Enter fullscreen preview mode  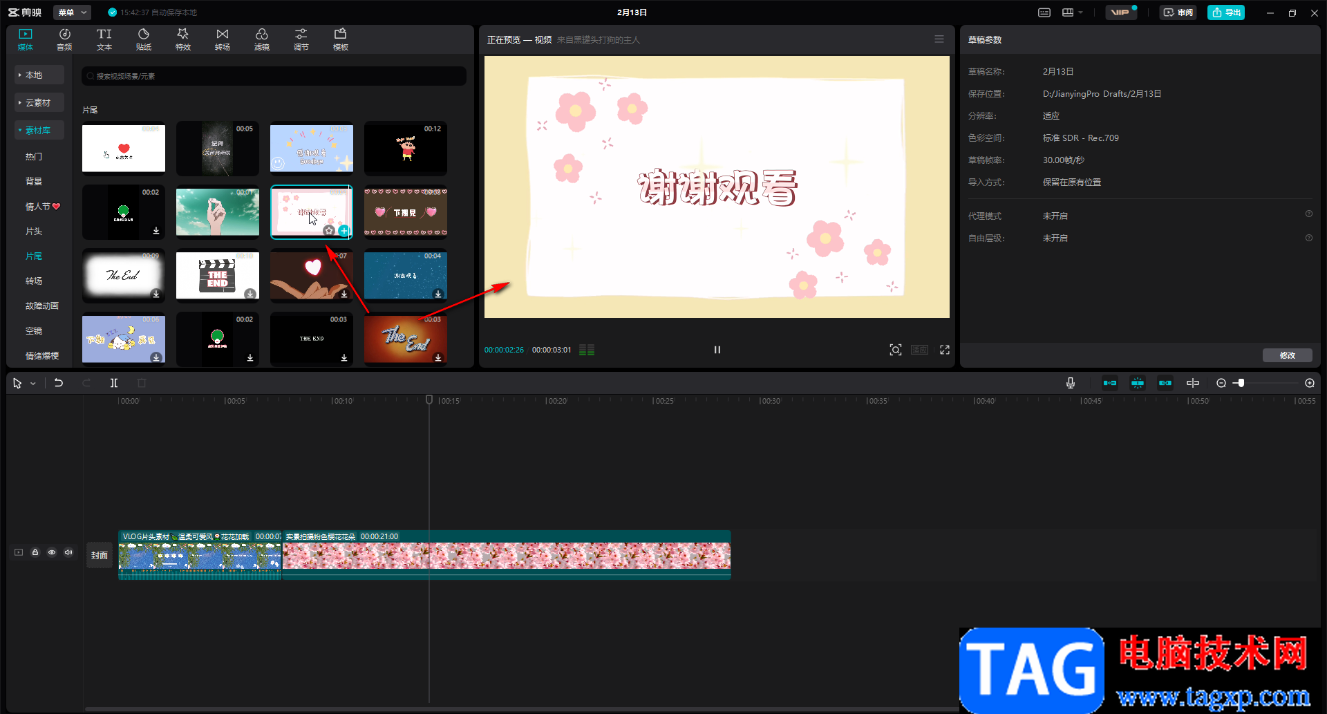(x=944, y=350)
